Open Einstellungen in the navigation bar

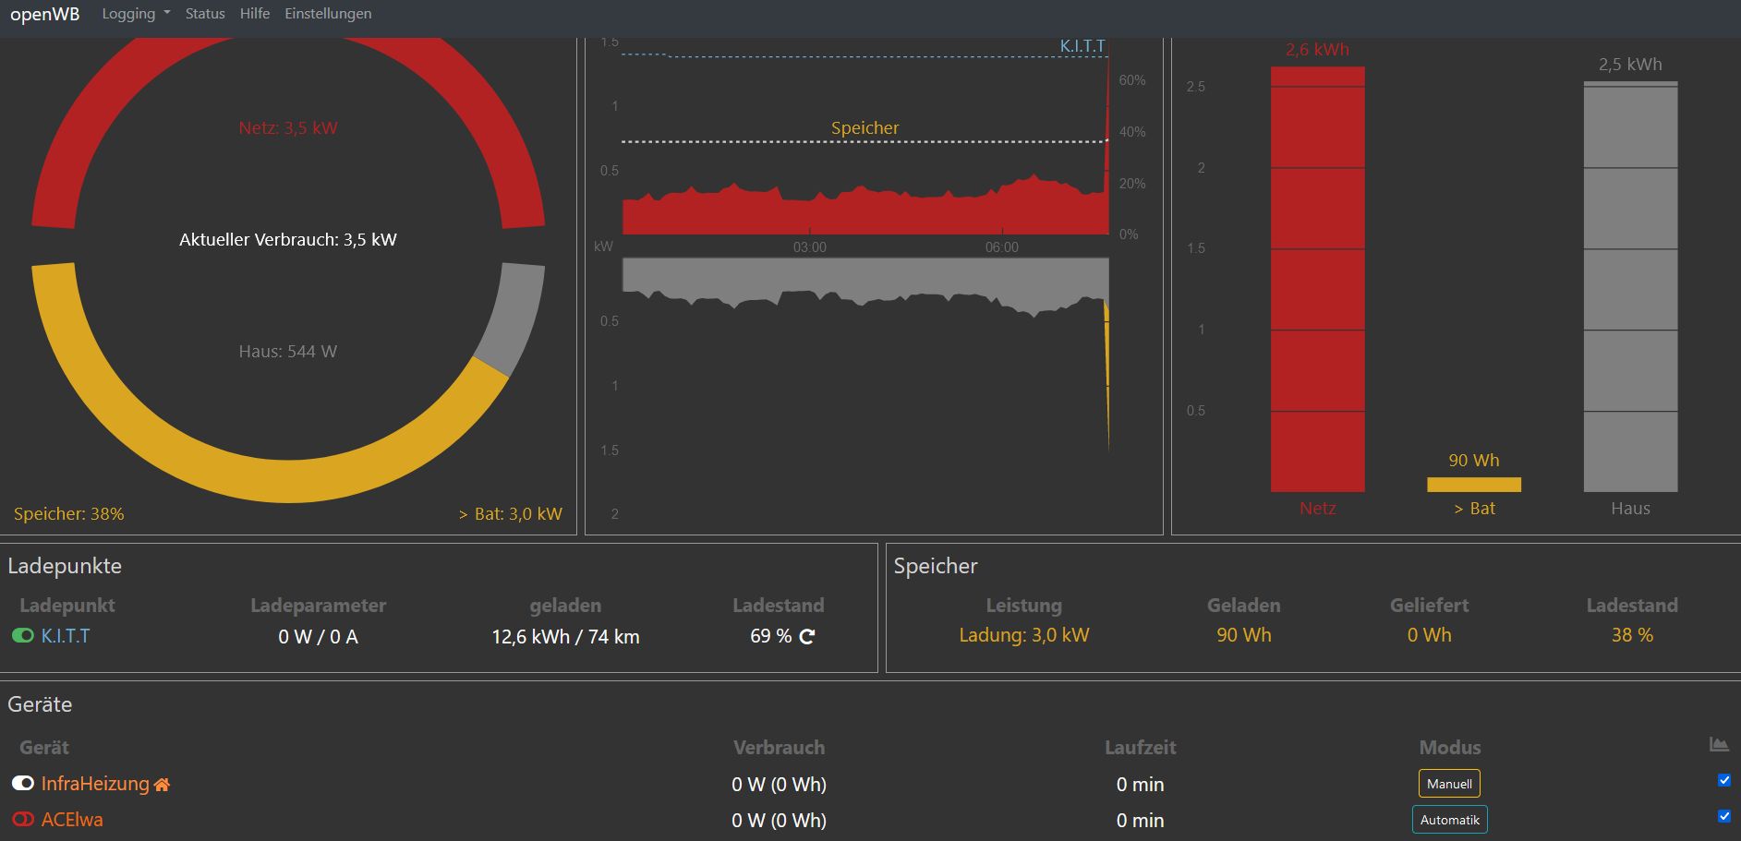(x=328, y=14)
